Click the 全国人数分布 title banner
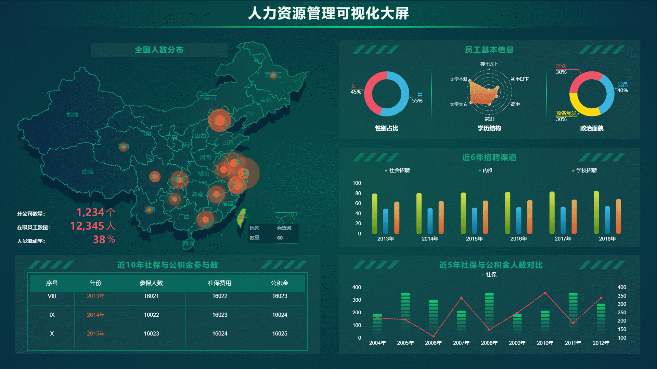The height and width of the screenshot is (369, 657). 159,50
